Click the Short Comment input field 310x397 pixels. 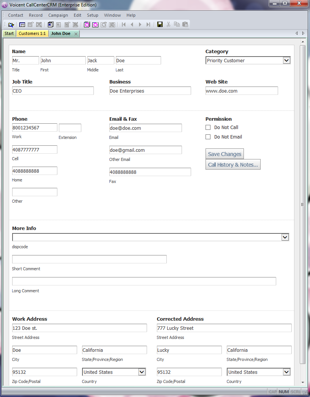[x=89, y=259]
